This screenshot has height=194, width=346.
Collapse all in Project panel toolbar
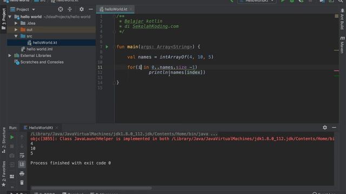point(70,9)
